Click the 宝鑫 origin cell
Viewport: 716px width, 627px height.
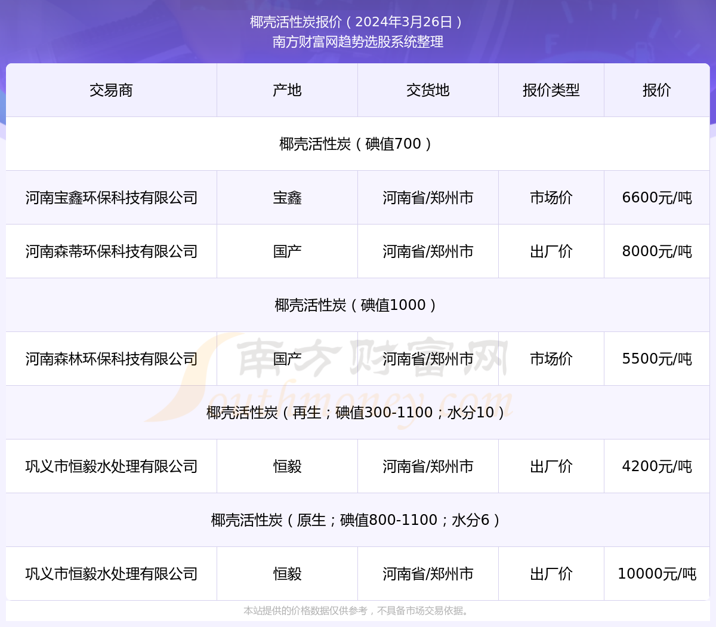point(287,198)
